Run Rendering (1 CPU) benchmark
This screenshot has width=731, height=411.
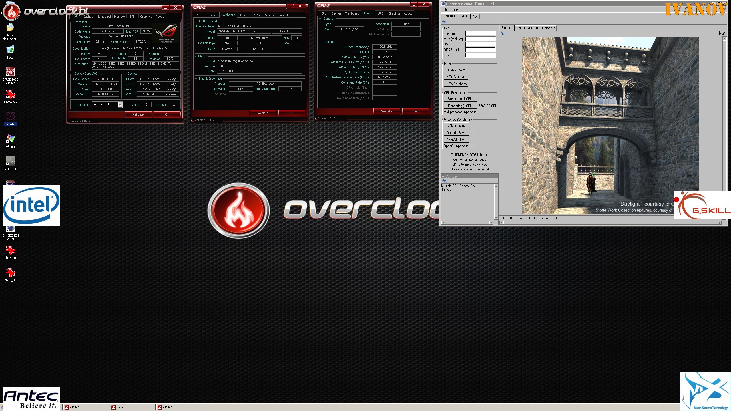(x=460, y=99)
